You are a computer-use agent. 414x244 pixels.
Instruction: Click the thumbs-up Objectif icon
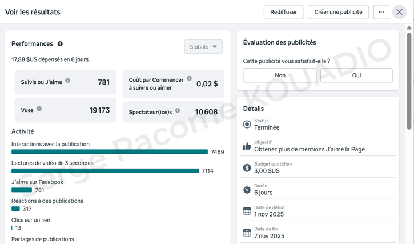tap(247, 146)
